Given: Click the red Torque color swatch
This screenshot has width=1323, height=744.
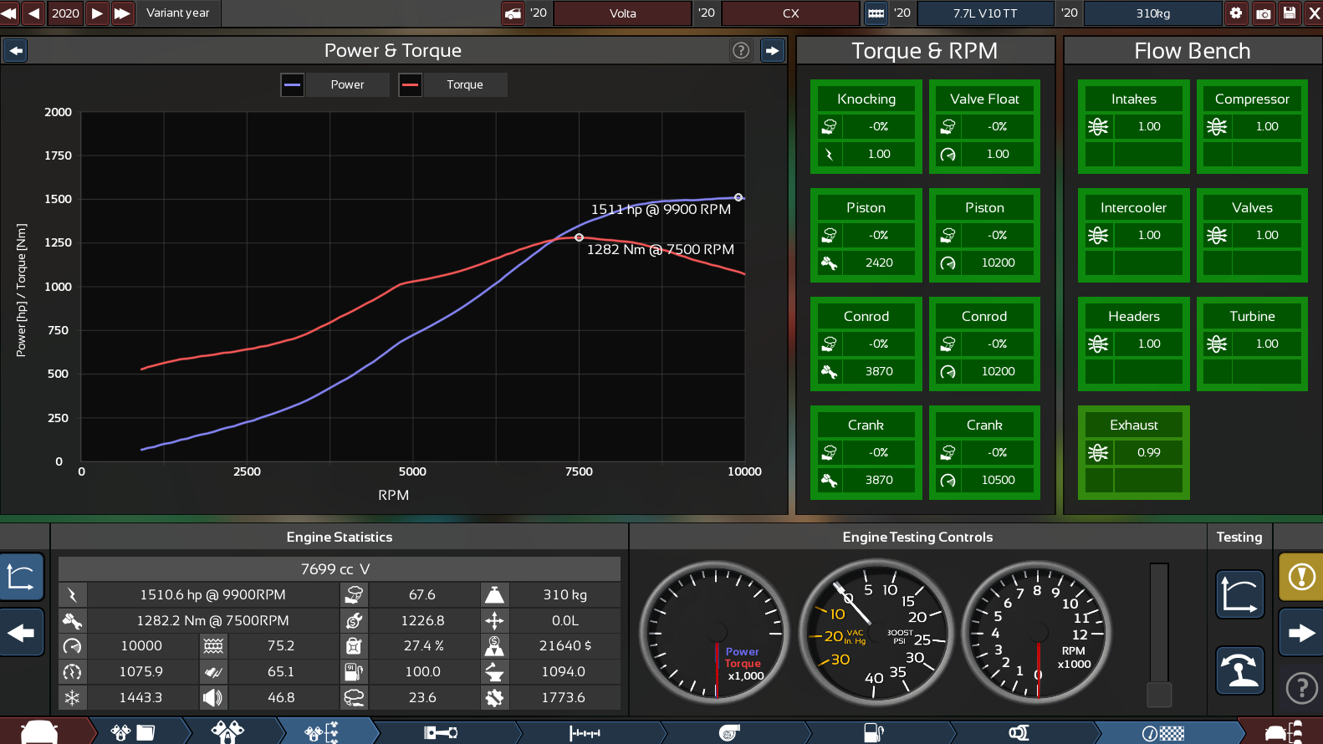Looking at the screenshot, I should click(410, 84).
